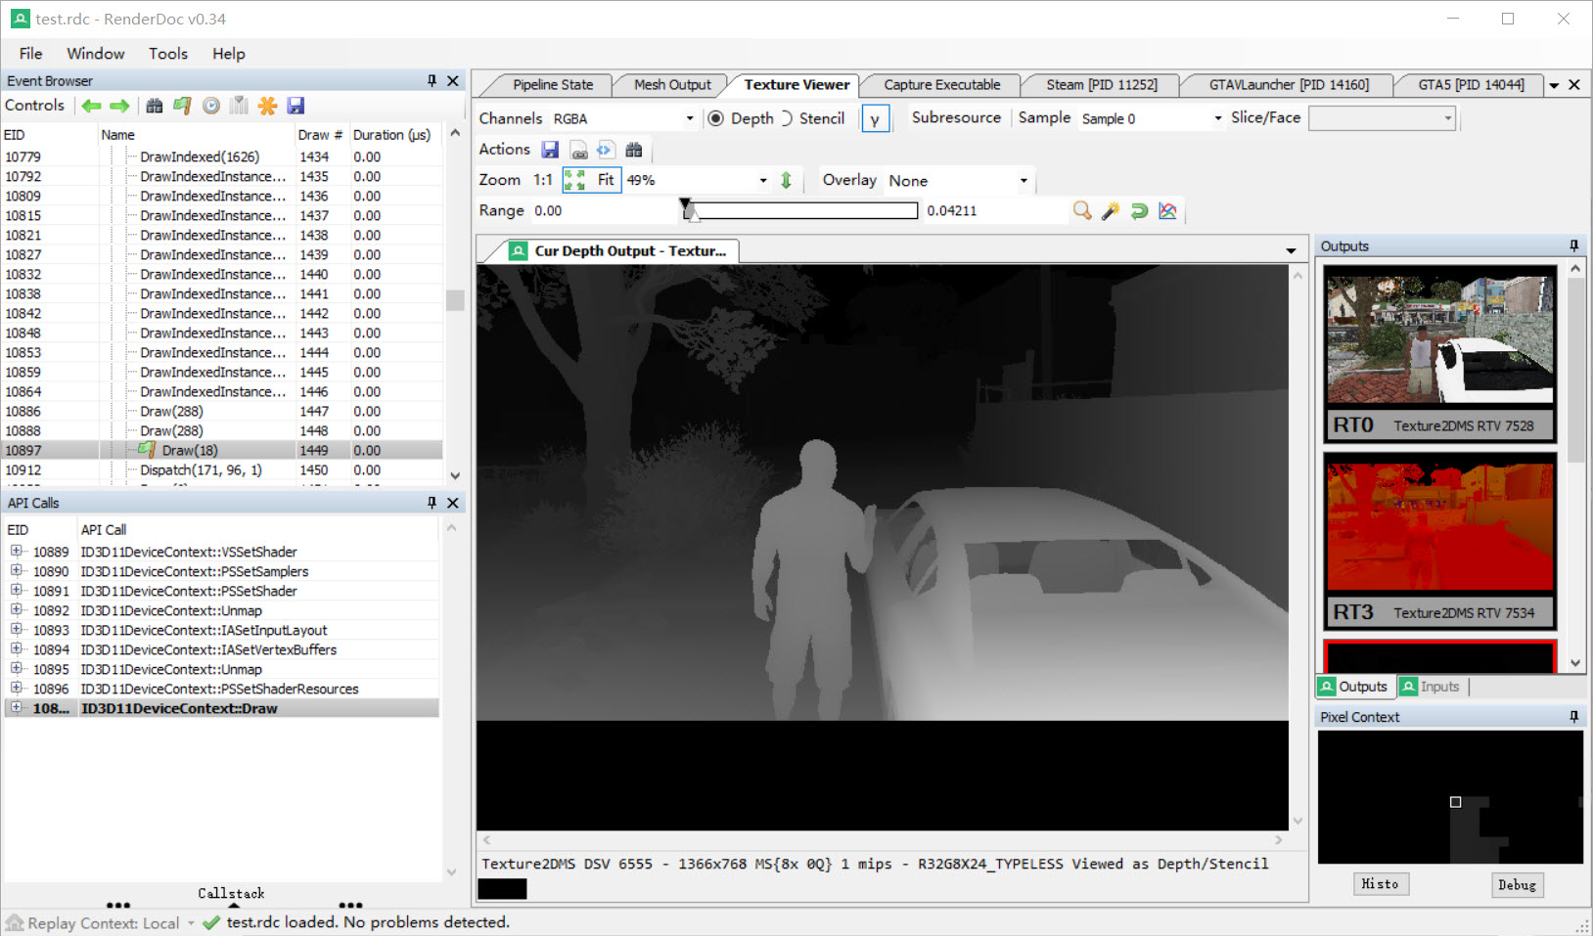The height and width of the screenshot is (936, 1593).
Task: Go to previous event with green left arrow
Action: coord(91,106)
